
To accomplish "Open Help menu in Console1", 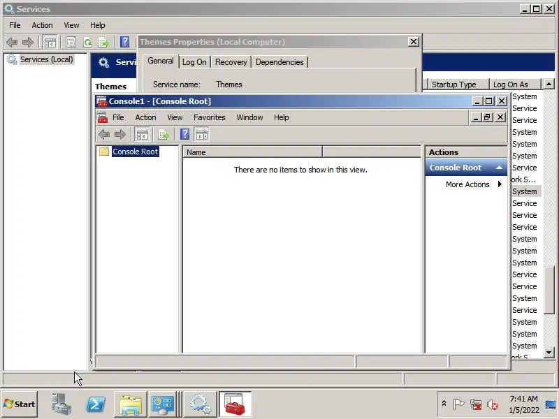I will pos(282,117).
